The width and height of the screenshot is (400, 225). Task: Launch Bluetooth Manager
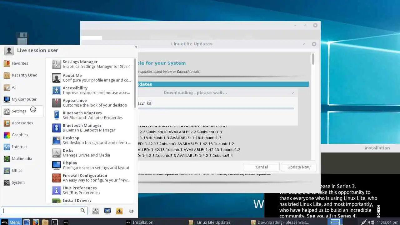(x=91, y=128)
